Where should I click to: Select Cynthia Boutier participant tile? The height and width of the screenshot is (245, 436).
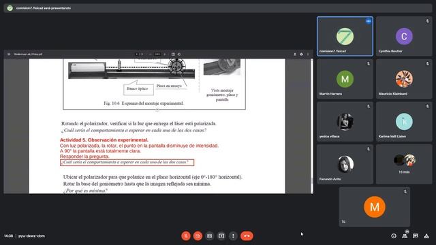404,36
